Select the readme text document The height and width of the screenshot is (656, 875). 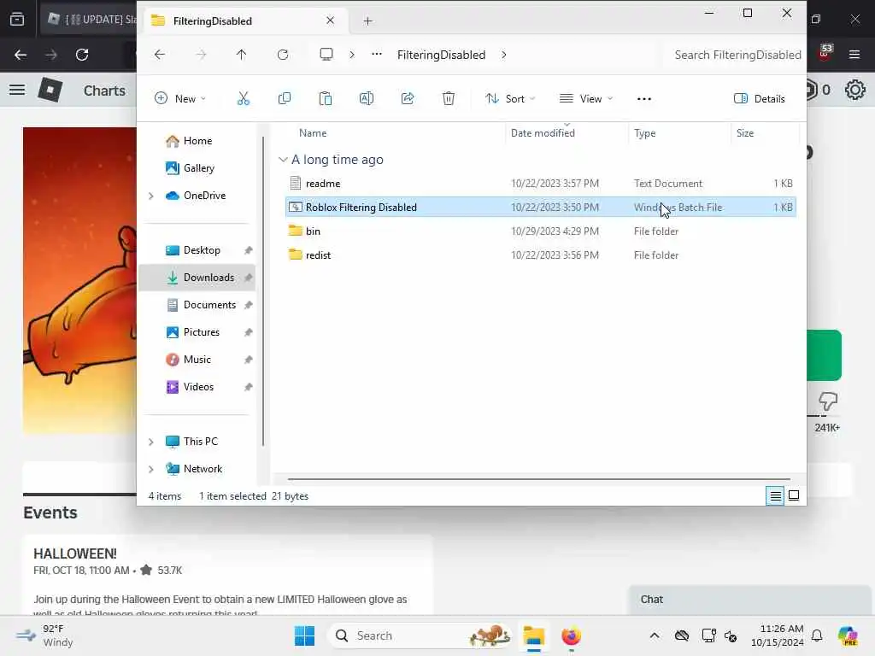tap(541, 183)
